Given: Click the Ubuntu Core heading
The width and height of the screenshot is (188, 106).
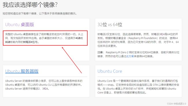Looking at the screenshot, I should click(x=110, y=71).
